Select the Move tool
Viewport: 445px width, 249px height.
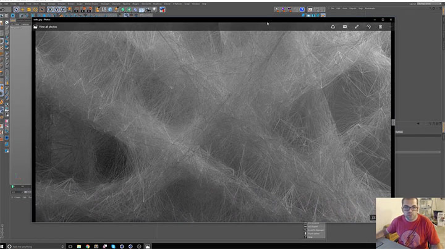coord(22,10)
